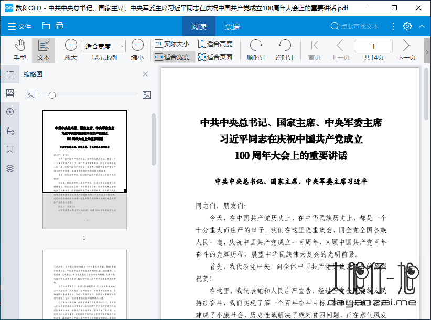This screenshot has width=431, height=320.
Task: Click the 同志们，朋友们 line
Action: click(x=221, y=206)
